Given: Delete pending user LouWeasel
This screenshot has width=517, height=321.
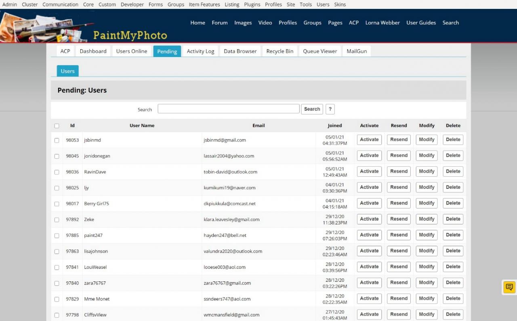Looking at the screenshot, I should (453, 267).
